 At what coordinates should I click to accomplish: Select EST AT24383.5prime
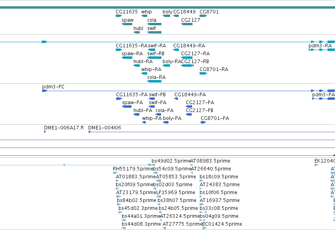pyautogui.click(x=201, y=189)
